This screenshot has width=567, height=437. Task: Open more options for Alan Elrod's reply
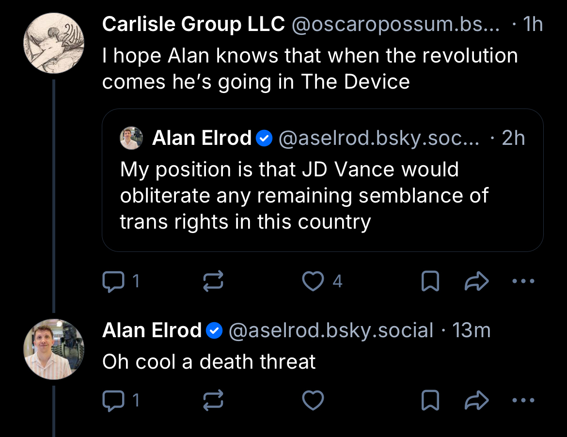pyautogui.click(x=523, y=401)
